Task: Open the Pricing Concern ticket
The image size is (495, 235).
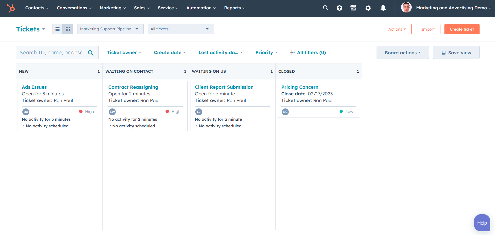Action: pos(300,87)
